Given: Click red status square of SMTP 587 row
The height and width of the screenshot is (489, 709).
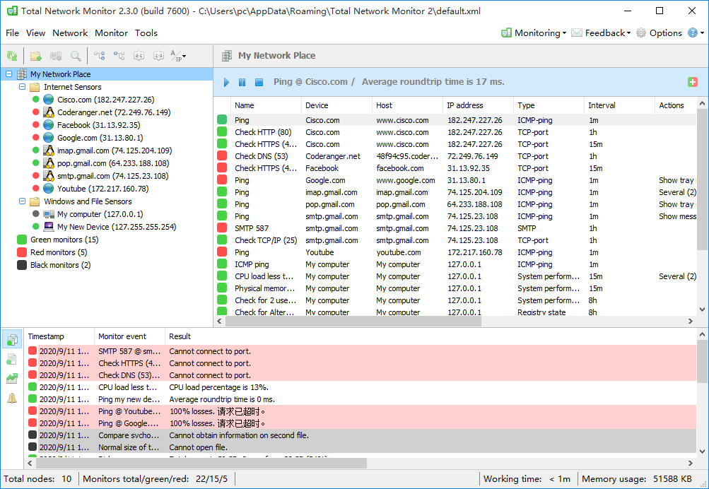Looking at the screenshot, I should click(222, 228).
